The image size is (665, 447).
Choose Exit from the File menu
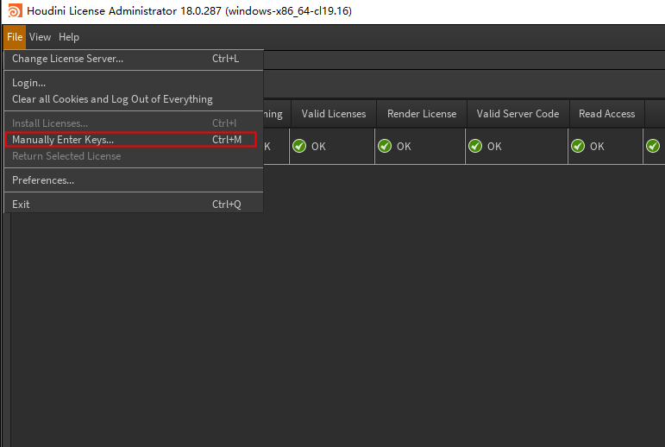coord(134,205)
